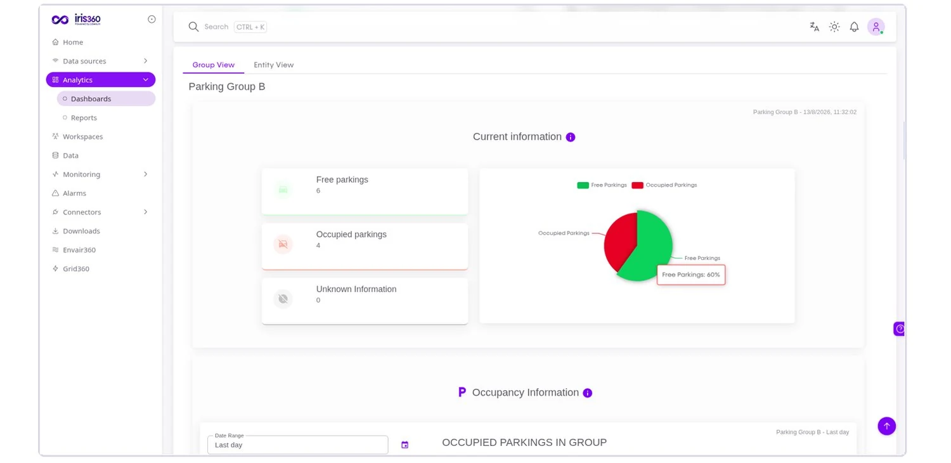Image resolution: width=951 pixels, height=463 pixels.
Task: Click the sidebar pin circle icon
Action: point(152,19)
